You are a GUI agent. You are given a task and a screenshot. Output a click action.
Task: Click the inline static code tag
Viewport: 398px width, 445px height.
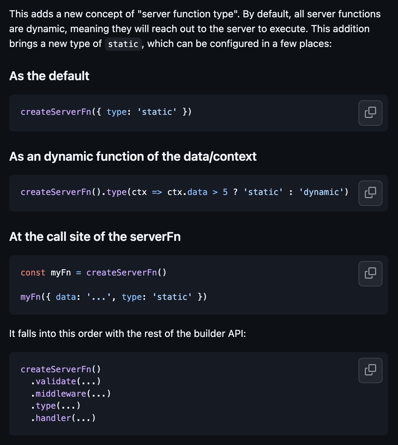pos(123,44)
